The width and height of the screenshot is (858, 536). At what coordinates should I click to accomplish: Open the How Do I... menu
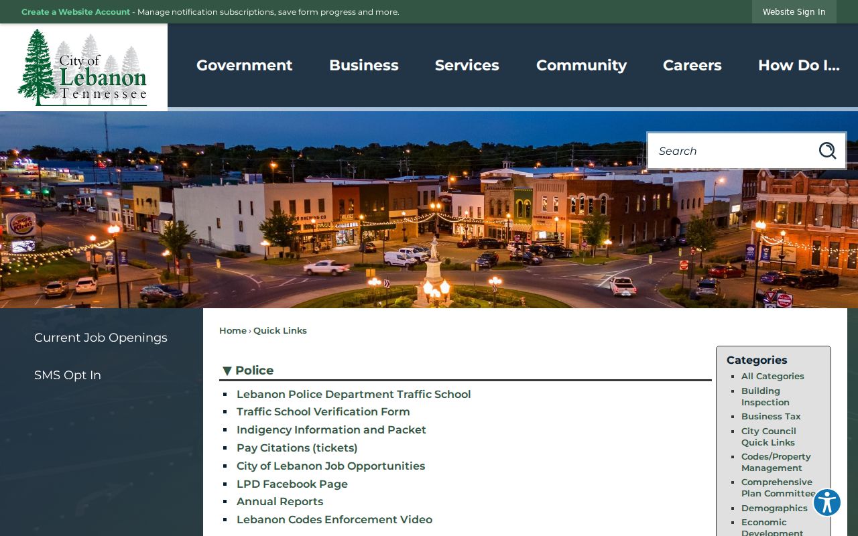coord(799,66)
